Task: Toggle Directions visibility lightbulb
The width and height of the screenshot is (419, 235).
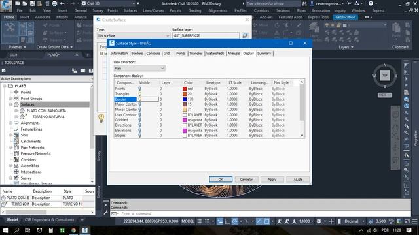Action: 139,125
